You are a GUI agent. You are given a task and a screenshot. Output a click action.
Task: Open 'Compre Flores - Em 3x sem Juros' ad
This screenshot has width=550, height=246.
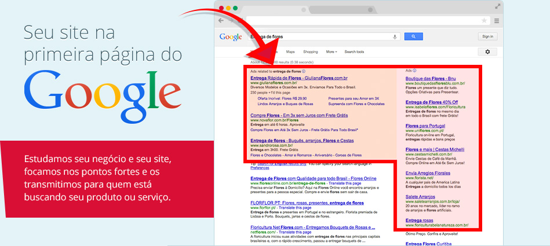point(299,115)
